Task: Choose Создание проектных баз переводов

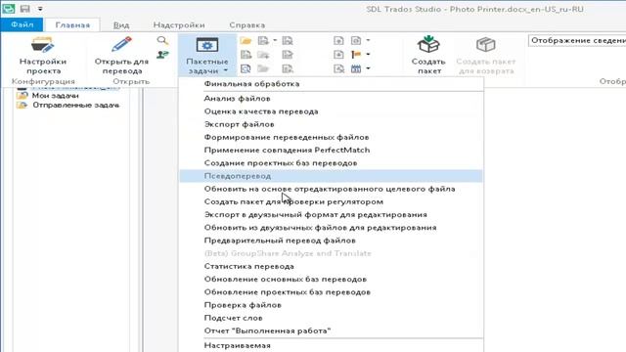Action: tap(331, 163)
